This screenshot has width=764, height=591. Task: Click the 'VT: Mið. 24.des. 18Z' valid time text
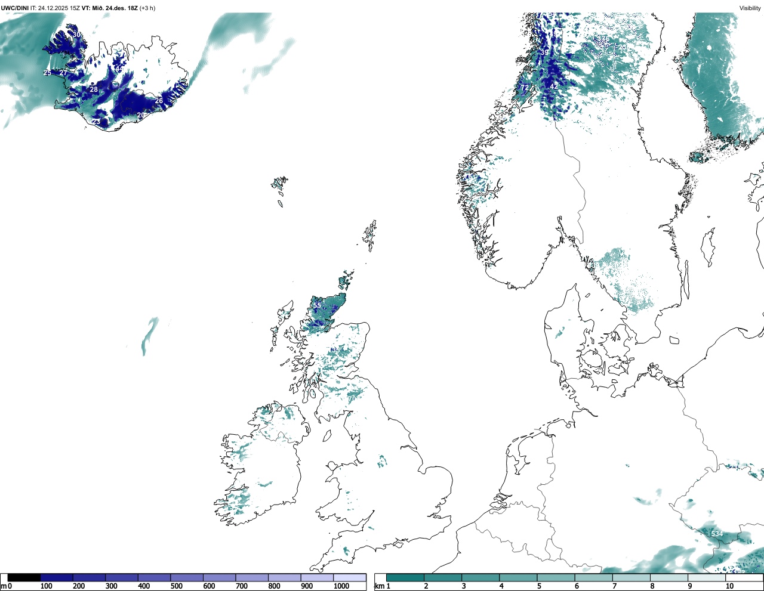[109, 8]
